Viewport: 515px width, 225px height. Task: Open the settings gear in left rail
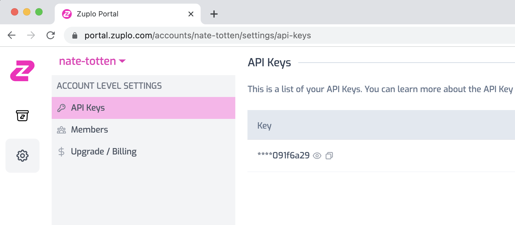tap(22, 156)
